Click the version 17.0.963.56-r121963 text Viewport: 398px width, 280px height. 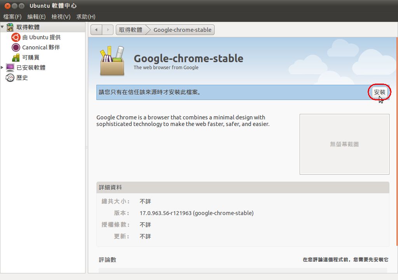[x=196, y=213]
